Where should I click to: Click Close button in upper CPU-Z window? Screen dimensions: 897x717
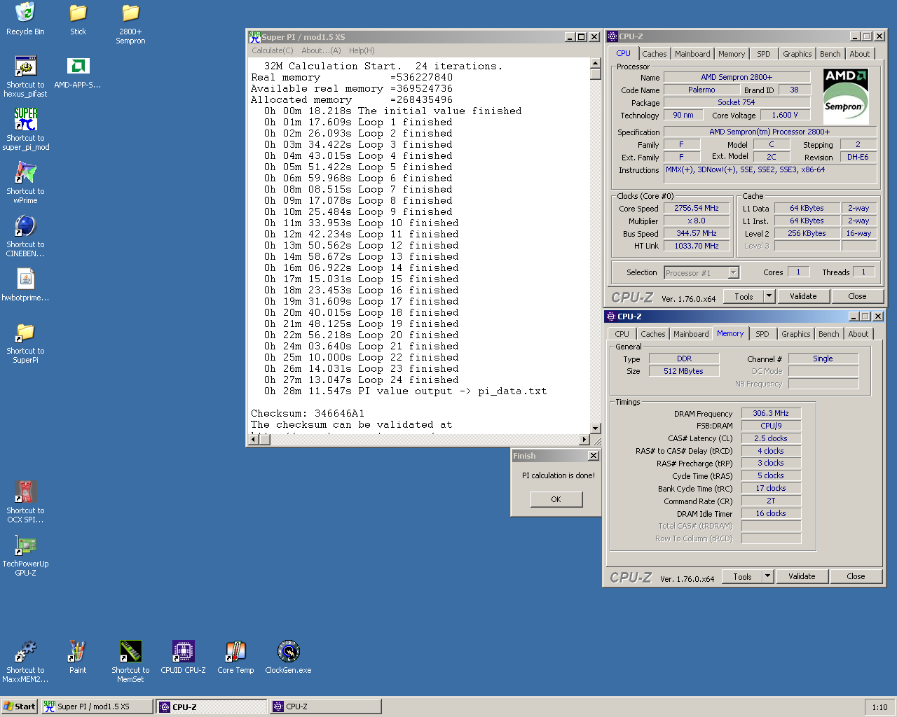click(x=857, y=296)
